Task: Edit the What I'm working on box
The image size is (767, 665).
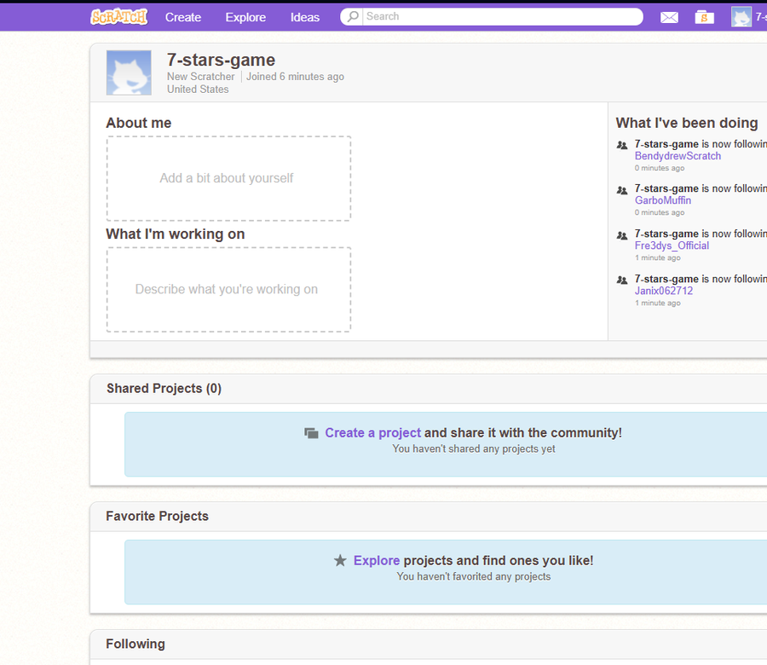Action: 228,290
